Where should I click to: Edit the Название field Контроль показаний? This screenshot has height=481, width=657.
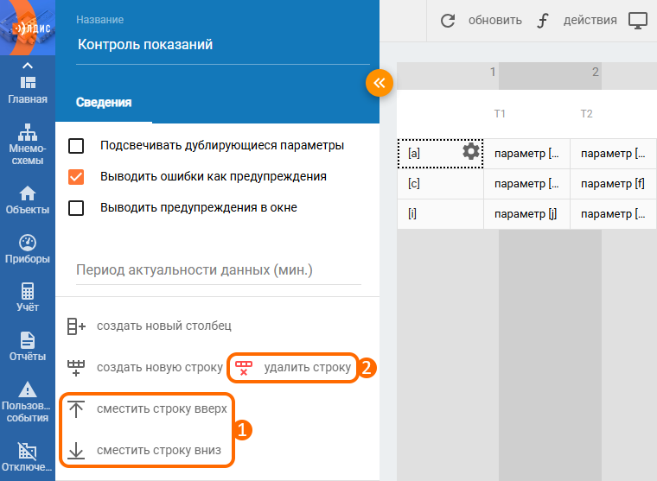(222, 44)
